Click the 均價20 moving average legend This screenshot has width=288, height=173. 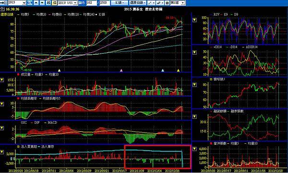click(41, 14)
